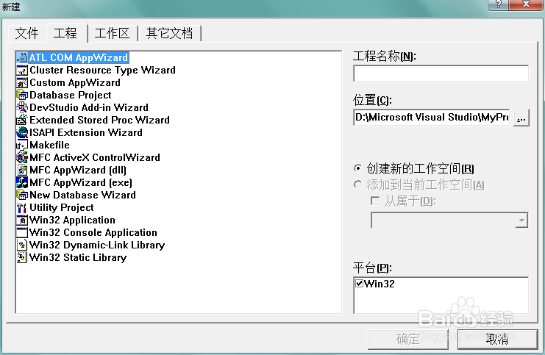
Task: Select the 'ISAPI Extension Wizard' entry text
Action: pos(86,133)
